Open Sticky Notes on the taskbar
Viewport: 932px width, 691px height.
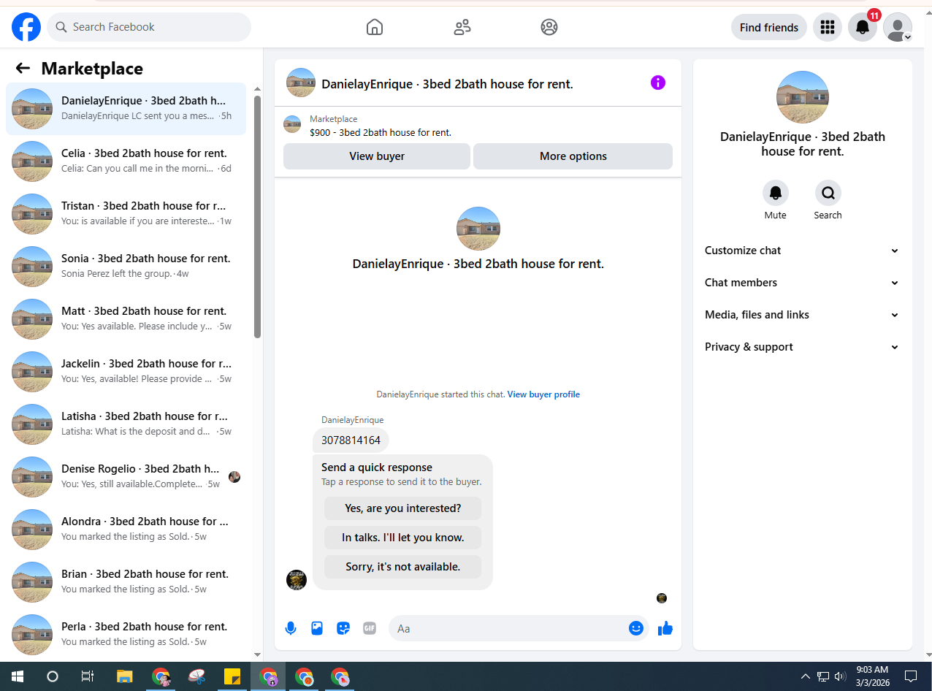click(x=232, y=676)
